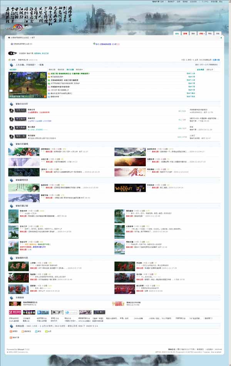Viewport: 231px width, 366px height.
Task: Click the pale blue globe friend-link banner
Action: click(71, 313)
